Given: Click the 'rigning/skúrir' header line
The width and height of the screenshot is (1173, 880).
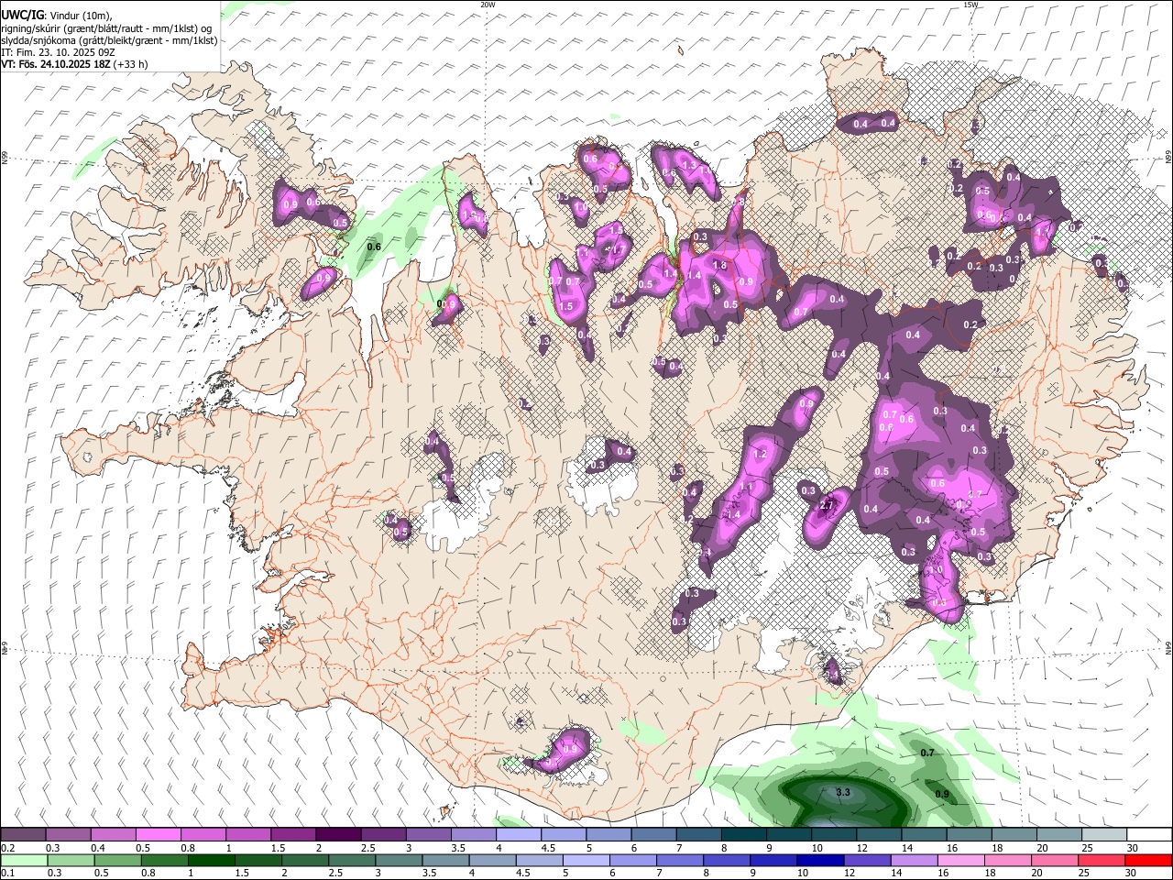Looking at the screenshot, I should (x=108, y=27).
